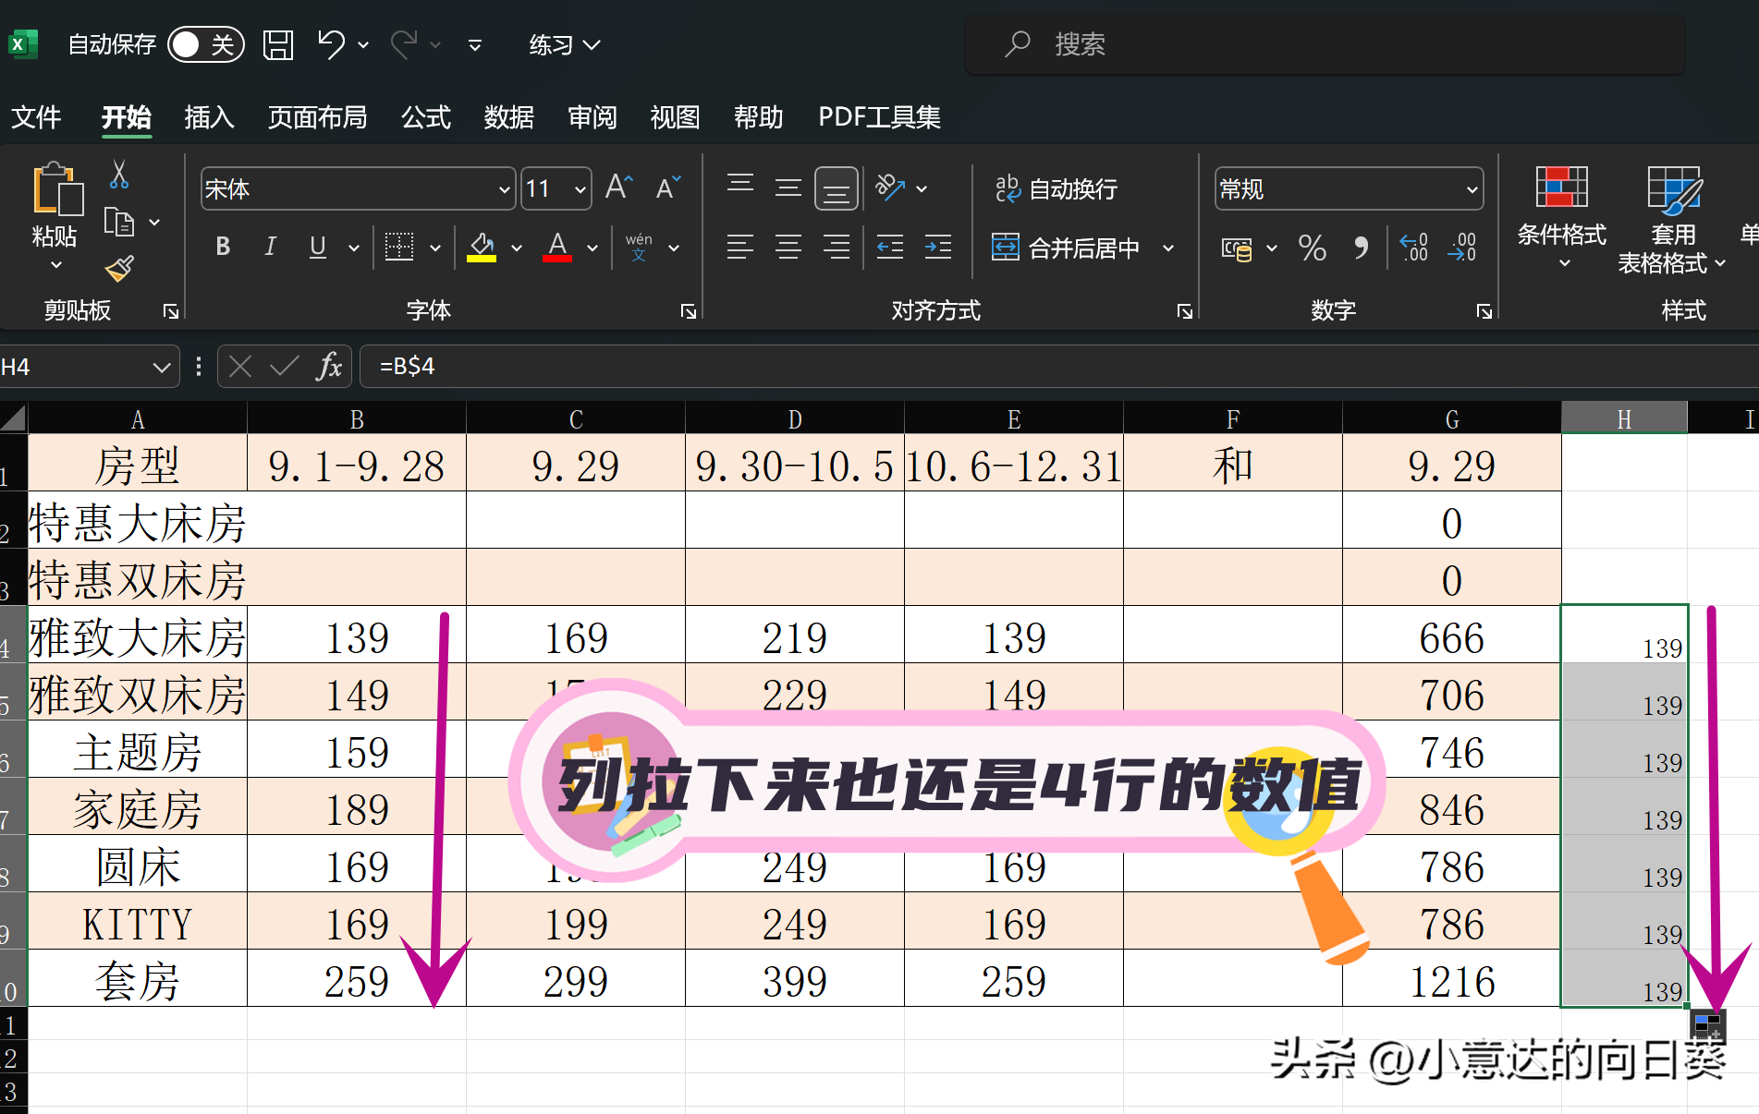Align cell text right
Viewport: 1759px width, 1114px height.
837,247
